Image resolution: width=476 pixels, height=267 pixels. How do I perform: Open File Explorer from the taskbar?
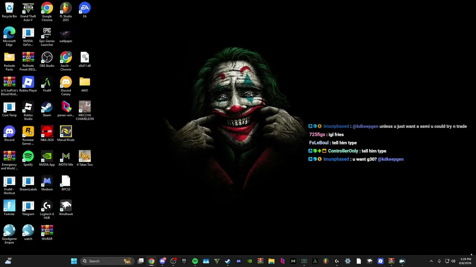tap(271, 261)
